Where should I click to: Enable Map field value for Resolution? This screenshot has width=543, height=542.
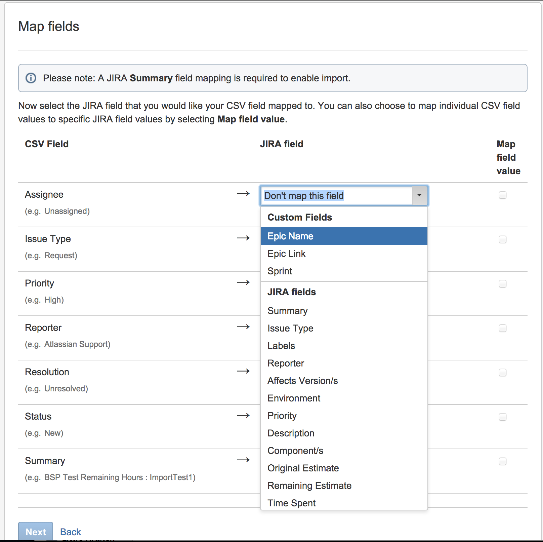click(503, 373)
